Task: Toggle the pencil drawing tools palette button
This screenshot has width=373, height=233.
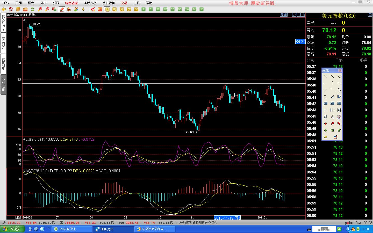Action: coord(62,9)
